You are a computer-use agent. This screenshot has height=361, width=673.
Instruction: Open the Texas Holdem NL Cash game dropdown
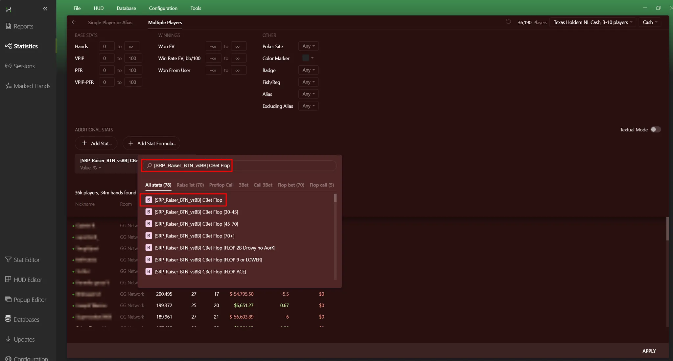pos(592,22)
